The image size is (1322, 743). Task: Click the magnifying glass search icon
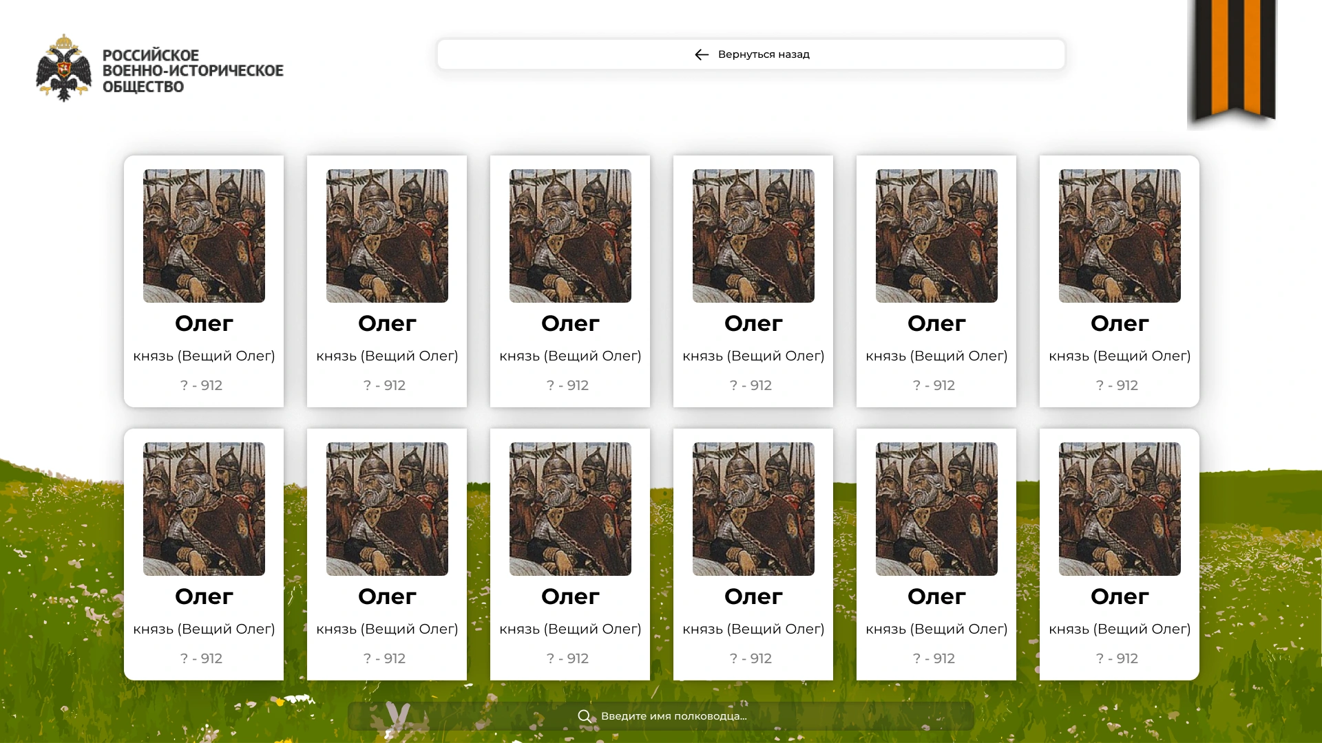click(585, 716)
